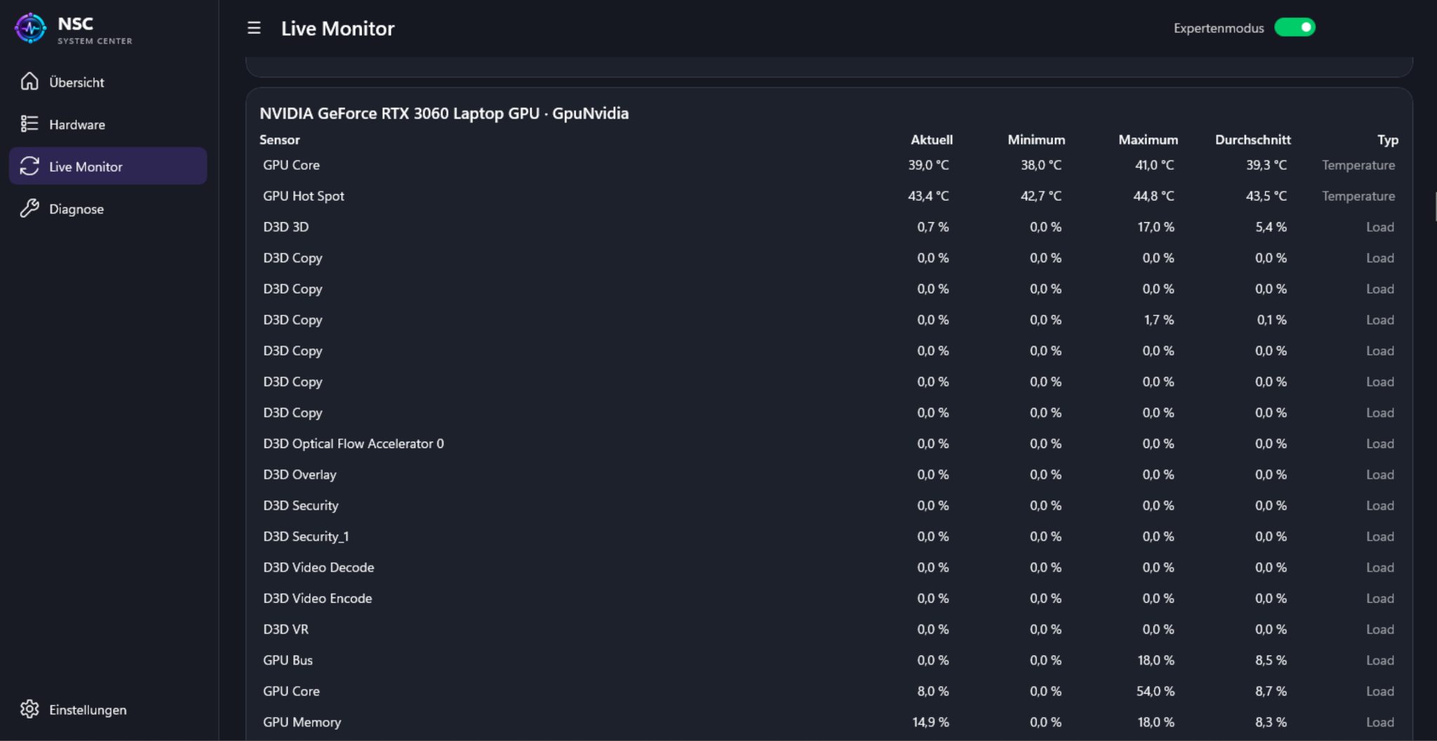Toggle the hamburger menu icon
1437x741 pixels.
[254, 28]
